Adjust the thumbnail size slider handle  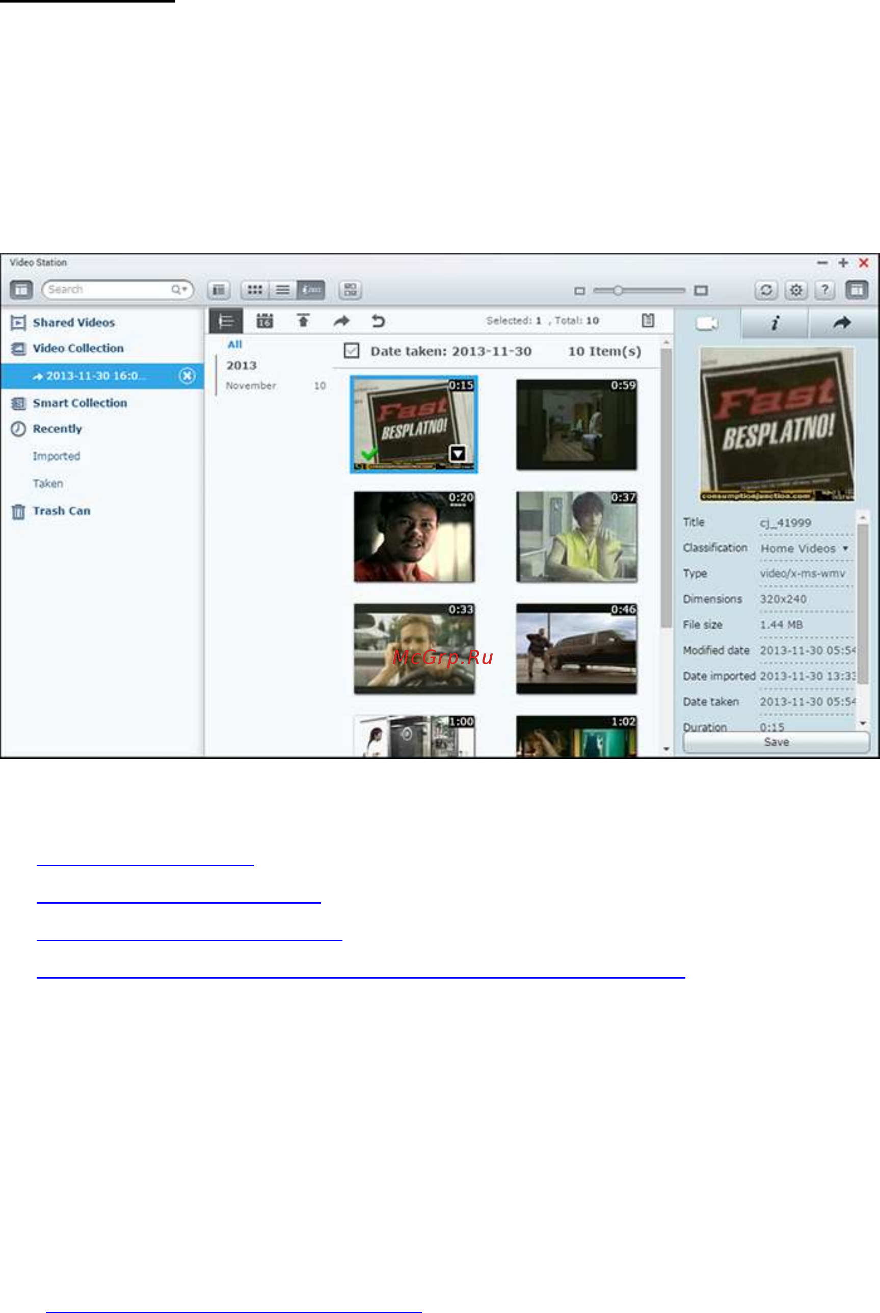[x=618, y=290]
